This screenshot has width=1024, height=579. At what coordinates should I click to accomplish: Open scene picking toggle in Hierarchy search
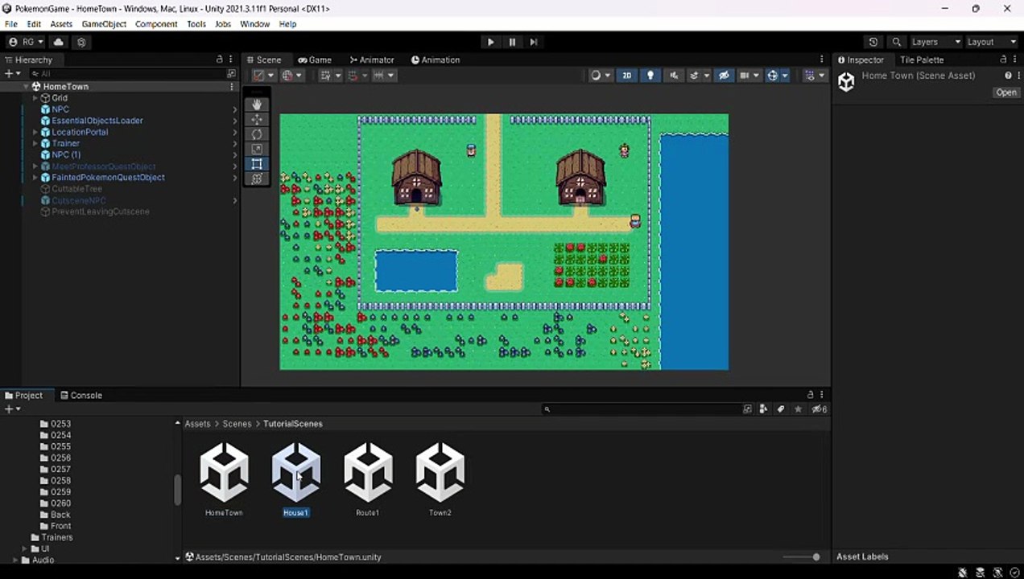[x=231, y=74]
